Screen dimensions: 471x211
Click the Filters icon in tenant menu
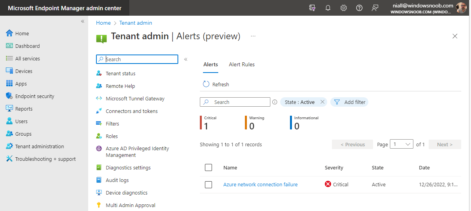(99, 124)
